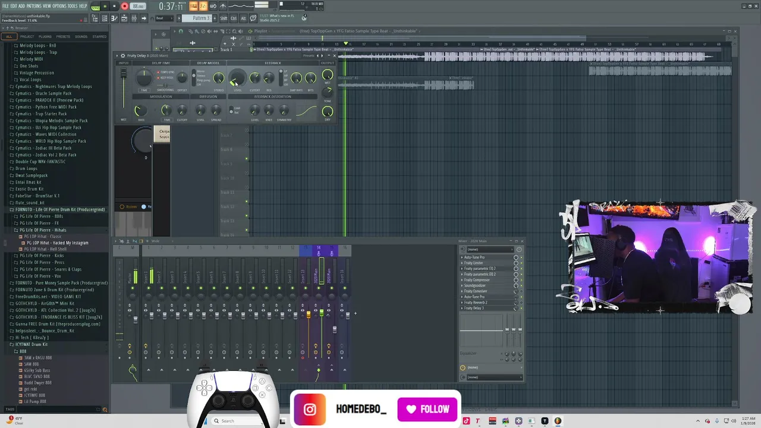Select the SOUNDS browser tab
The height and width of the screenshot is (428, 761).
click(x=81, y=36)
